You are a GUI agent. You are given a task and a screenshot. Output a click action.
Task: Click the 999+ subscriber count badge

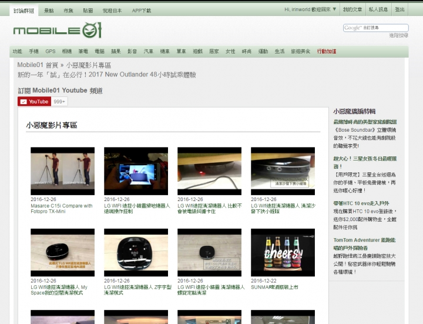pyautogui.click(x=59, y=102)
